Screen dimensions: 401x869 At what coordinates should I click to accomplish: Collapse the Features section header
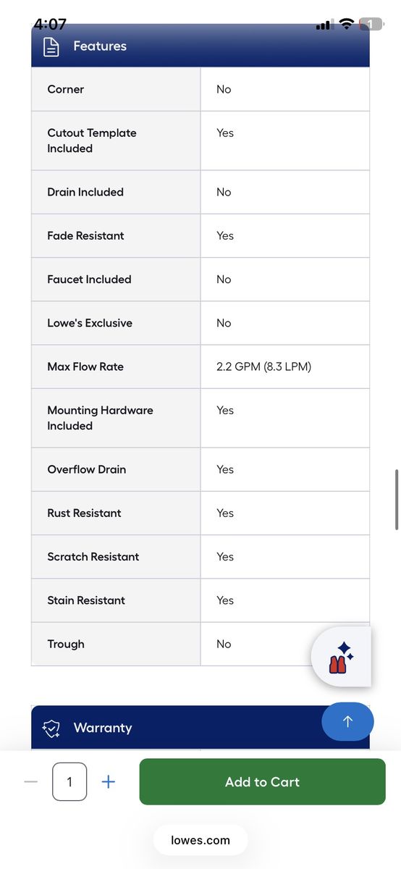click(200, 46)
